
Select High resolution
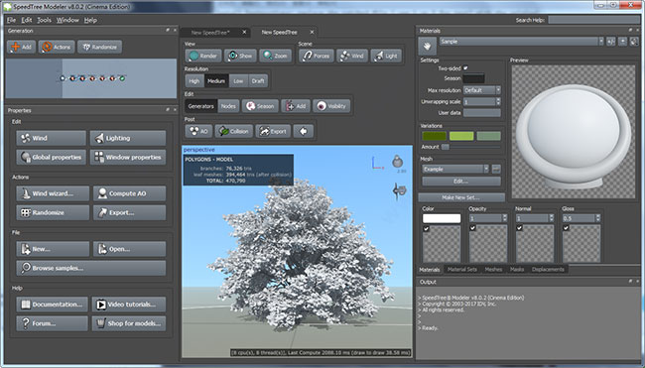point(194,81)
